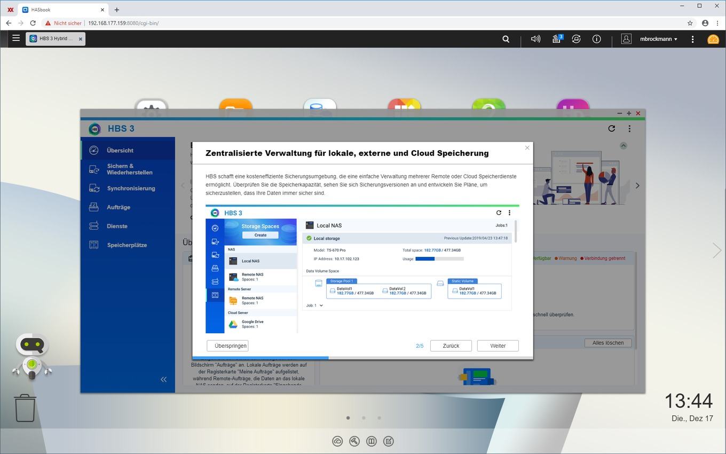Open Dienste in the sidebar
Image resolution: width=726 pixels, height=454 pixels.
point(128,226)
